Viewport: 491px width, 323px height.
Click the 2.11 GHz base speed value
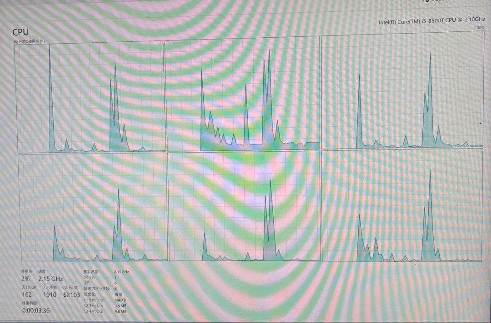click(121, 272)
